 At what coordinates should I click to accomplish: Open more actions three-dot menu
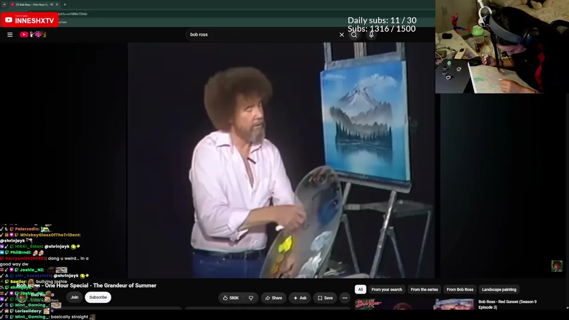pyautogui.click(x=345, y=298)
